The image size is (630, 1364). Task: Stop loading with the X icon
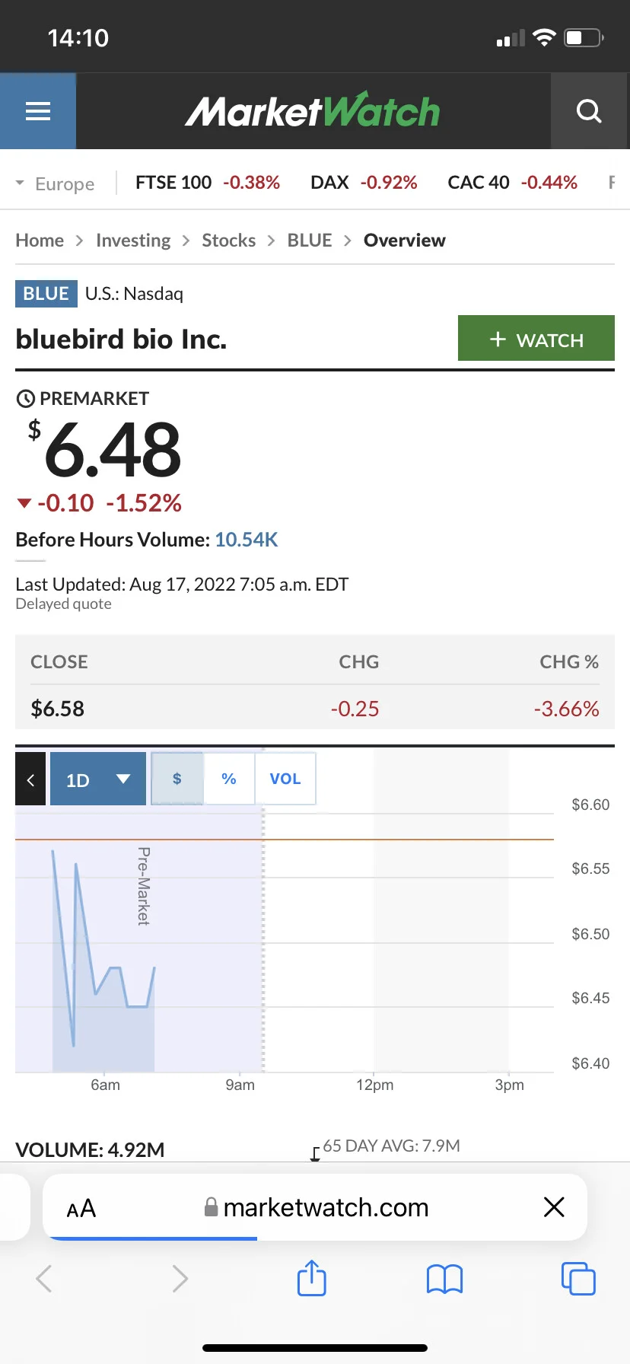(x=555, y=1206)
